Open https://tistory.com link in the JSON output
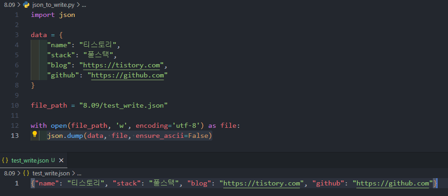The width and height of the screenshot is (448, 196). pyautogui.click(x=262, y=183)
